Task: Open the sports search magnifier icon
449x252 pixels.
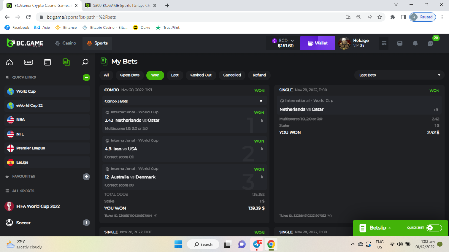Action: [x=85, y=62]
